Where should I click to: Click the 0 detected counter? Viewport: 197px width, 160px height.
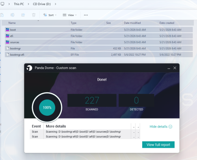tap(136, 100)
